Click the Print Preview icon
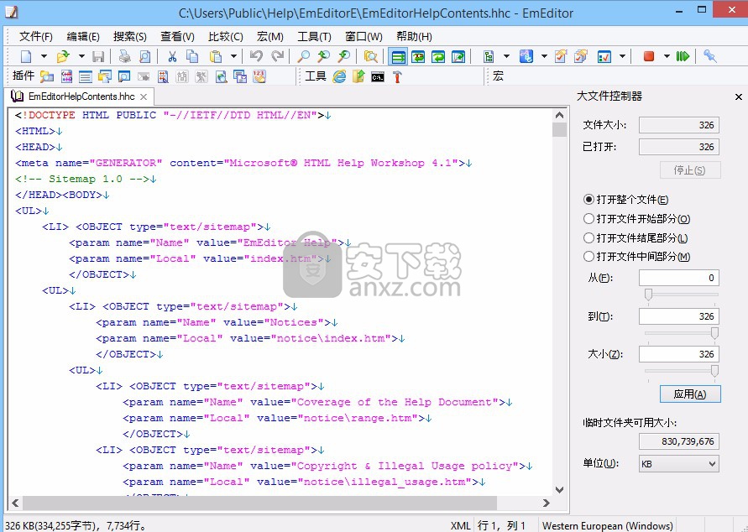 pyautogui.click(x=144, y=57)
